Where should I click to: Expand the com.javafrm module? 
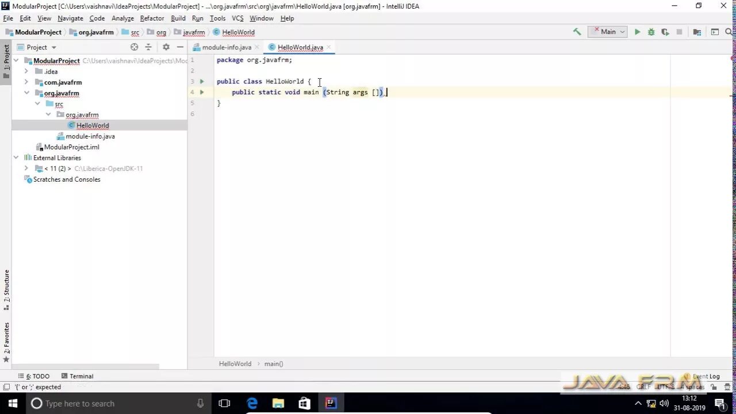click(x=26, y=82)
